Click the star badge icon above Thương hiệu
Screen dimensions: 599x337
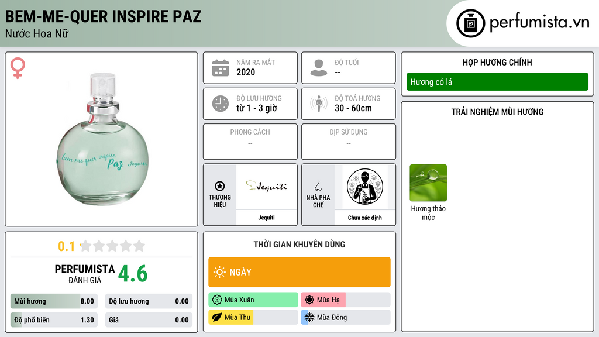[220, 186]
